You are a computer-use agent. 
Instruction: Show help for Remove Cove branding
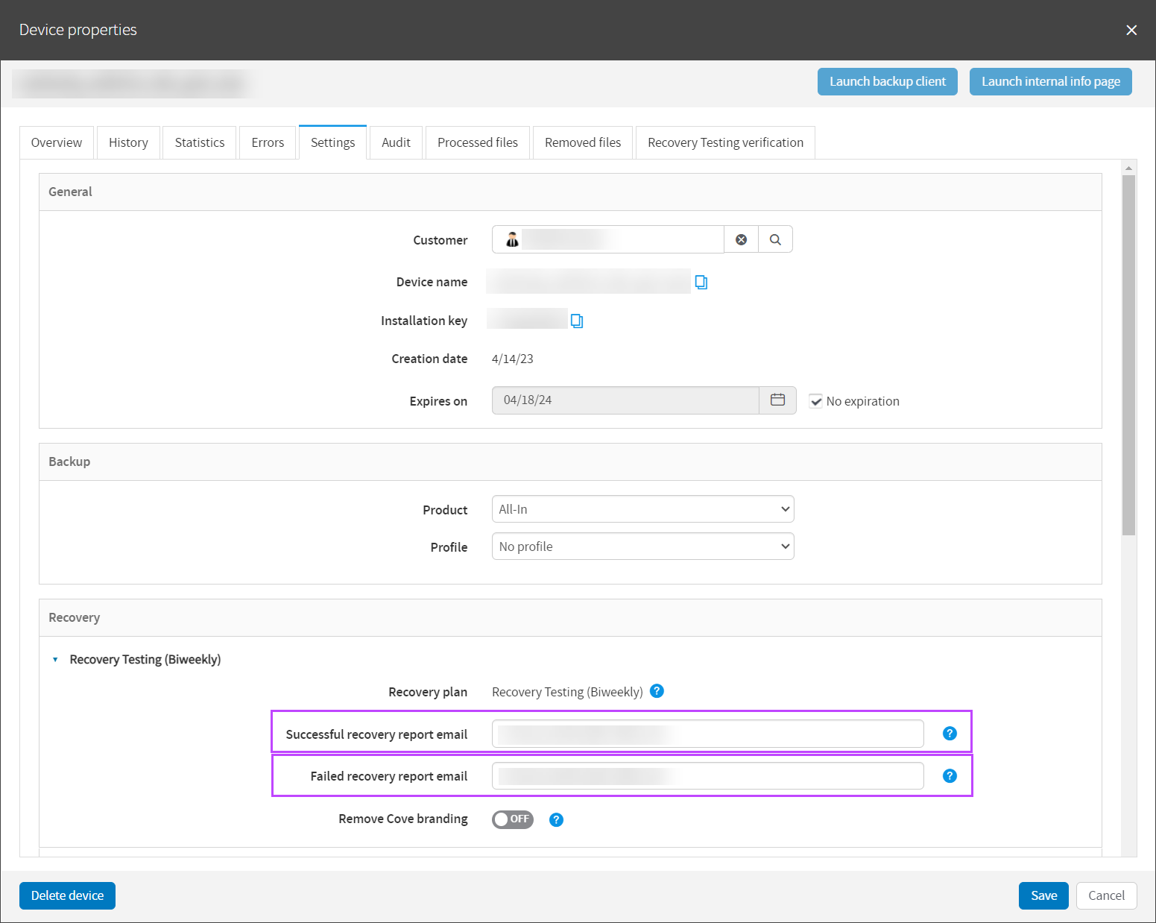coord(556,820)
